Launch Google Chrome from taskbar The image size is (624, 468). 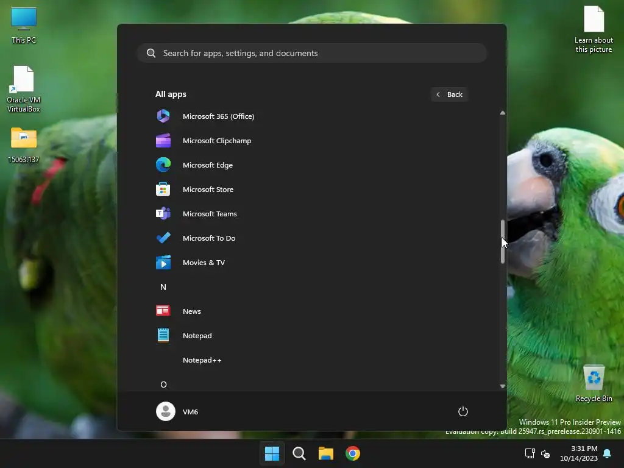(x=353, y=453)
